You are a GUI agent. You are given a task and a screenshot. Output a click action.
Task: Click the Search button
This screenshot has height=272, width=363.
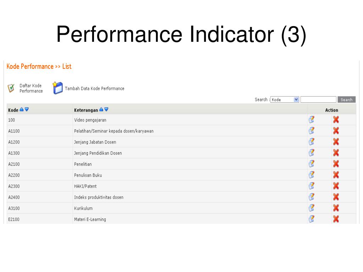(347, 100)
